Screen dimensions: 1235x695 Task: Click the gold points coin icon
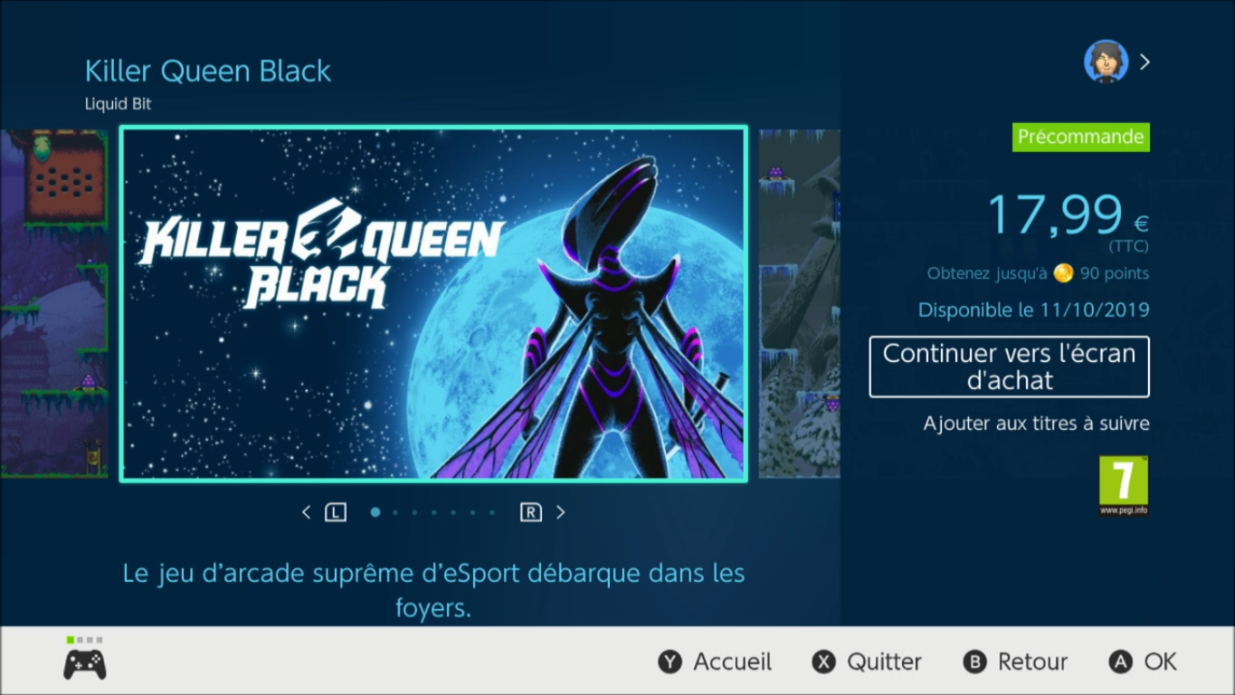(1064, 273)
